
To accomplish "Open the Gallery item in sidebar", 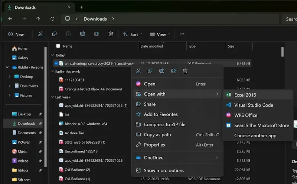I will point(23,58).
